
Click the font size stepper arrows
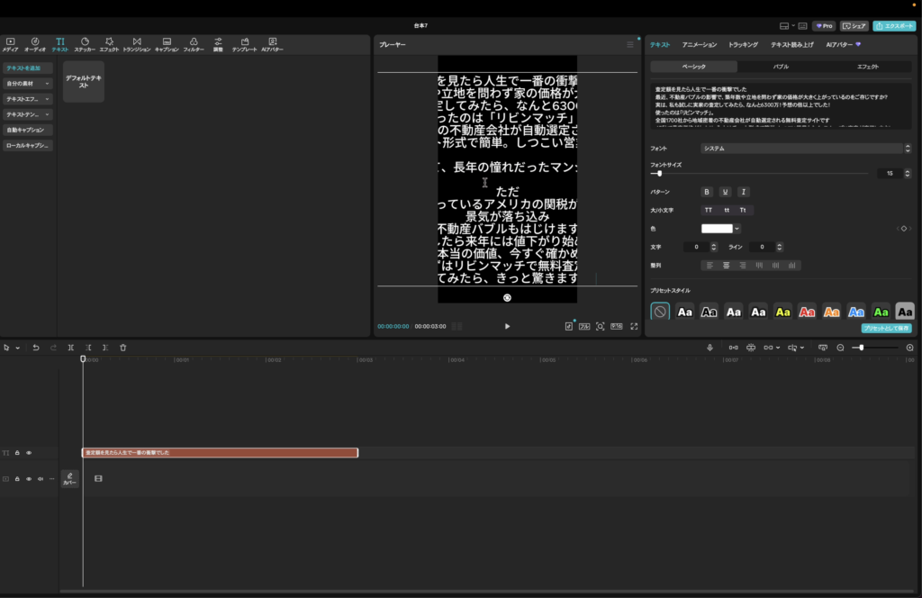[908, 174]
